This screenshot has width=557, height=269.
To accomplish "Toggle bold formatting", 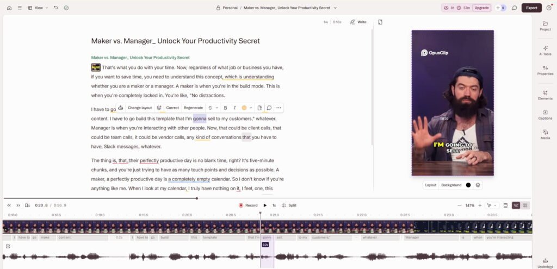I will tap(225, 108).
